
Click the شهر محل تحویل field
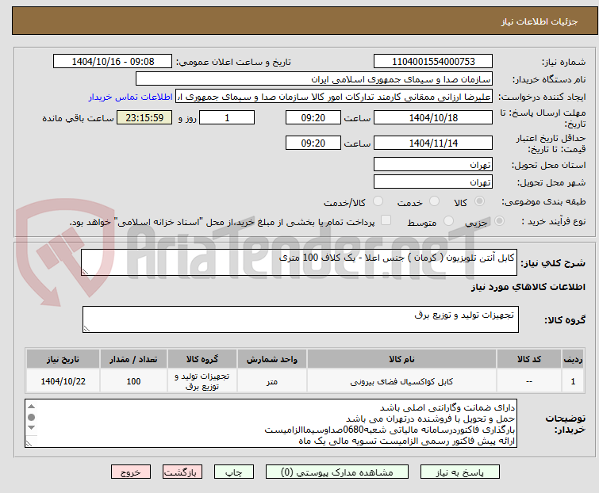433,182
